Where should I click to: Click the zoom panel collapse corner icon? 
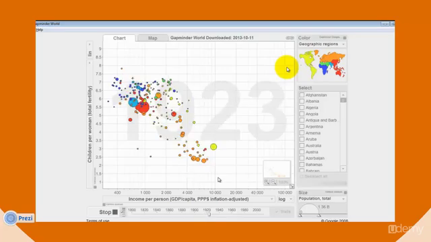pos(292,186)
